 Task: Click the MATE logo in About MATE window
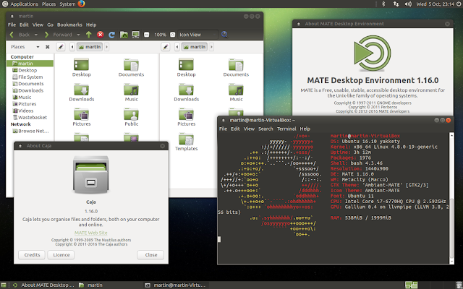[x=373, y=53]
